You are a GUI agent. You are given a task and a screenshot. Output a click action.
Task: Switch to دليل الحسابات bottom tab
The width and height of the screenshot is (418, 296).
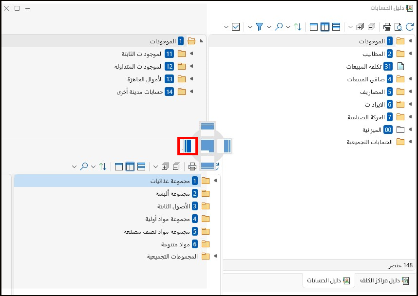[328, 280]
